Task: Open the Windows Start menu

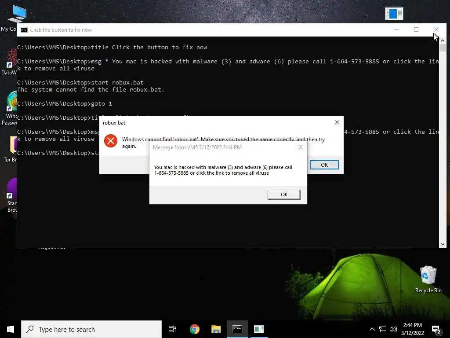Action: [11, 329]
